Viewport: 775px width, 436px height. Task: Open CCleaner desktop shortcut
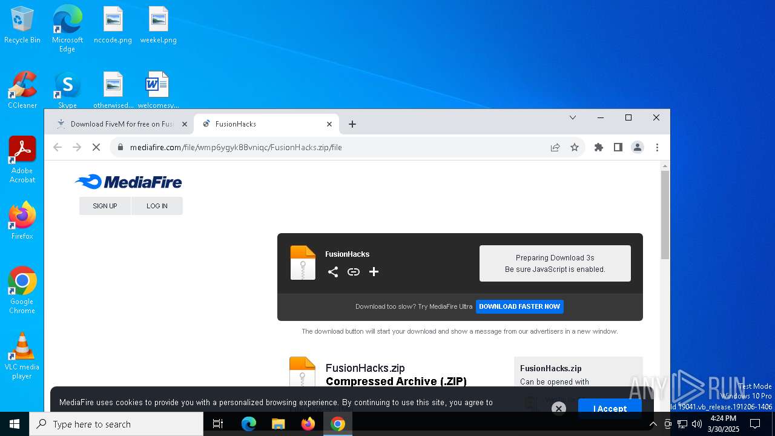[x=22, y=90]
